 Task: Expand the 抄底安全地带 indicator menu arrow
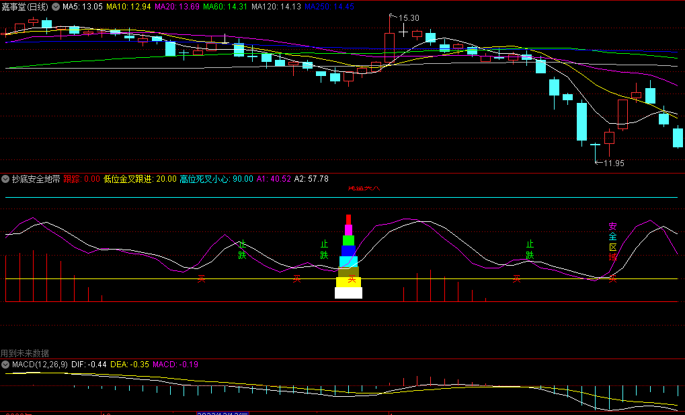click(5, 179)
